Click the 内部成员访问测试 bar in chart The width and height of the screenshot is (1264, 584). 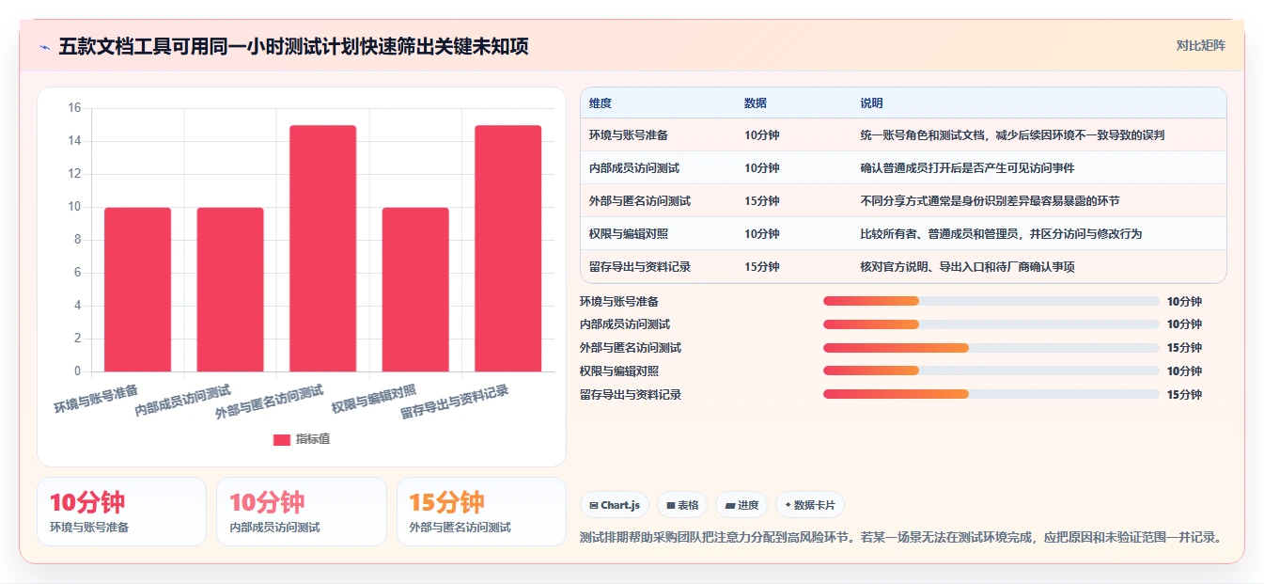point(230,290)
